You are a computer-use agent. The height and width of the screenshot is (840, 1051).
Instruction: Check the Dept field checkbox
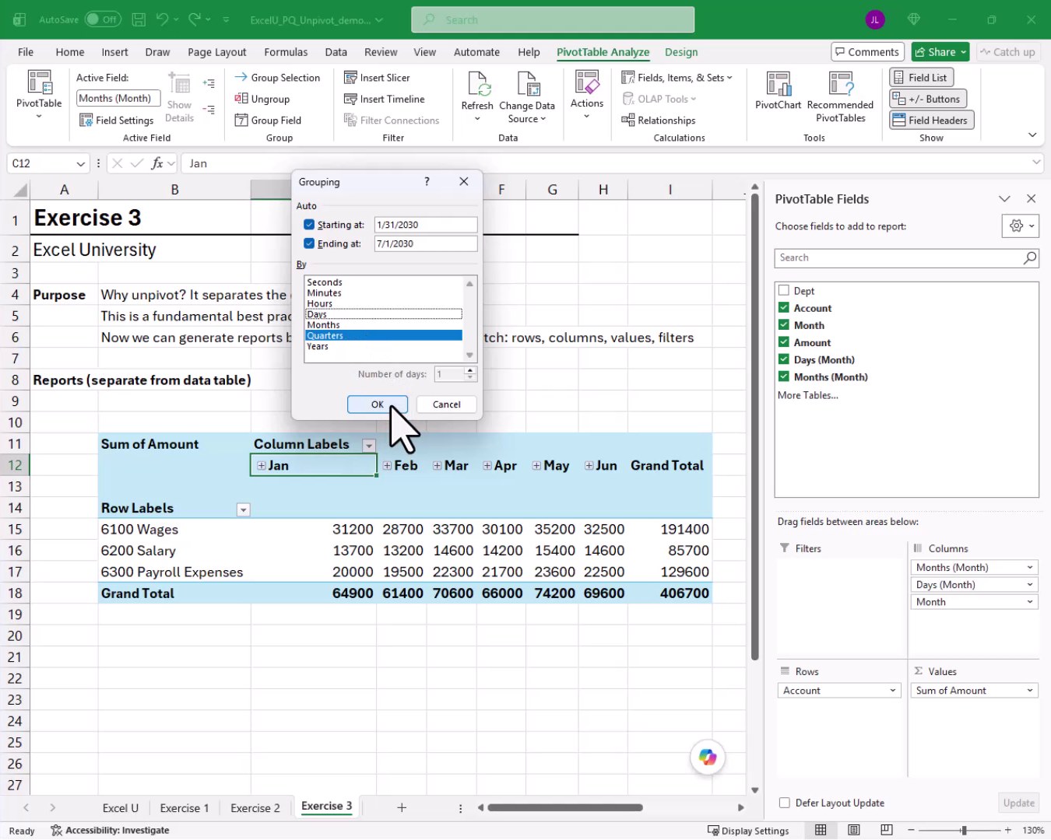(x=784, y=290)
